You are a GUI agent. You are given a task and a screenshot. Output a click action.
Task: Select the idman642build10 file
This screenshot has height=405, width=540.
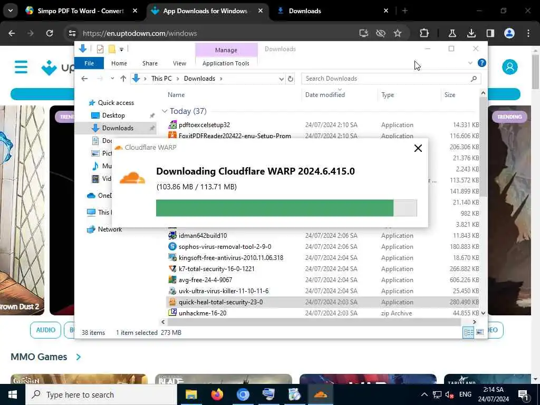point(202,236)
